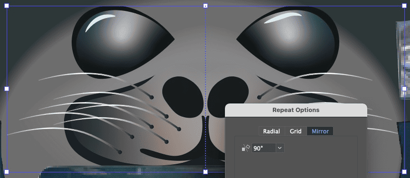410x178 pixels.
Task: Click the top-center mirror axis handle
Action: coord(205,6)
